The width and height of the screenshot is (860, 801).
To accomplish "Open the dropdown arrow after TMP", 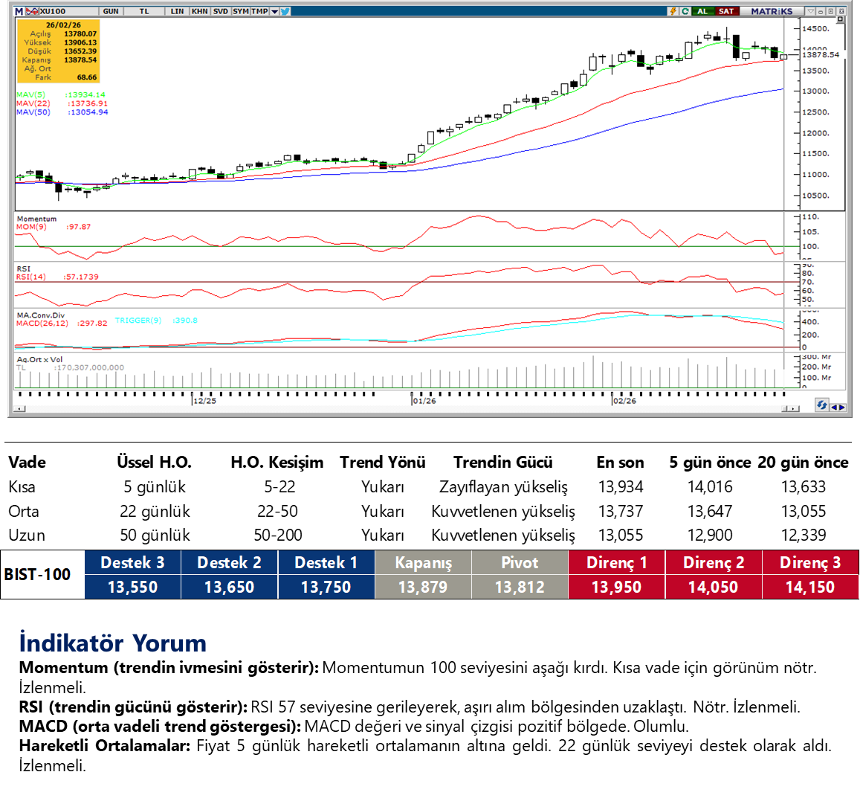I will (x=275, y=11).
